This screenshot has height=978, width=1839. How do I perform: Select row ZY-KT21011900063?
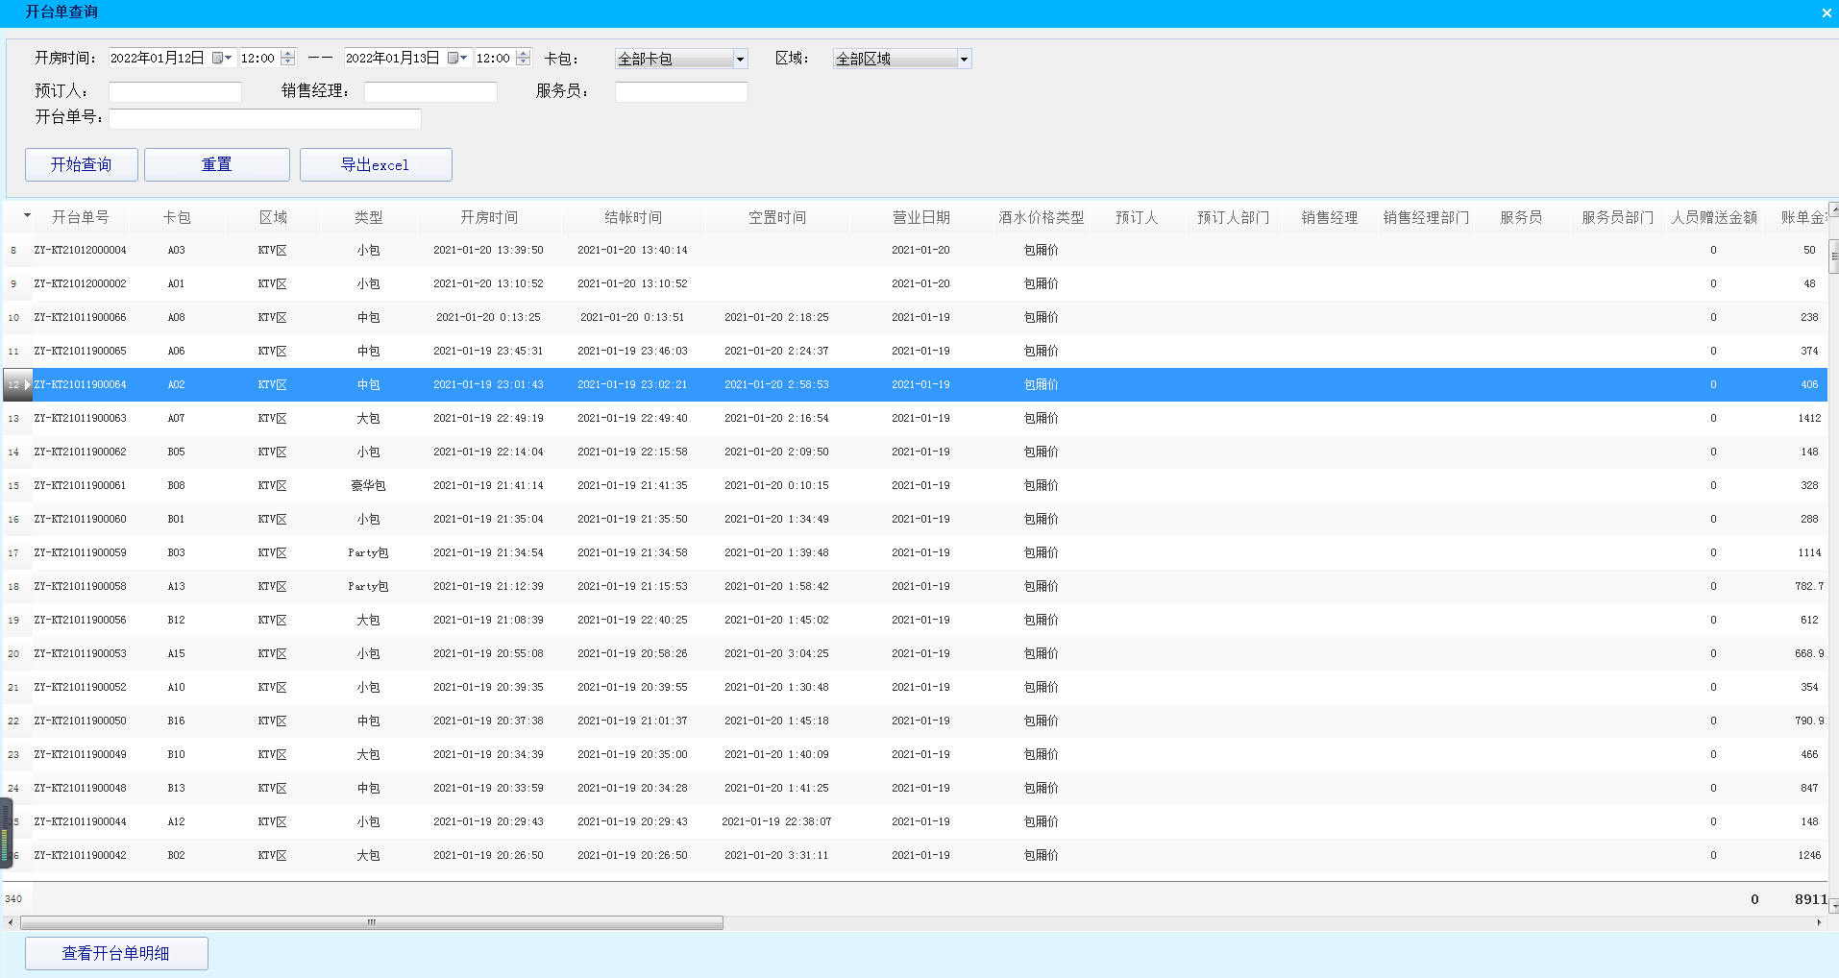(915, 418)
